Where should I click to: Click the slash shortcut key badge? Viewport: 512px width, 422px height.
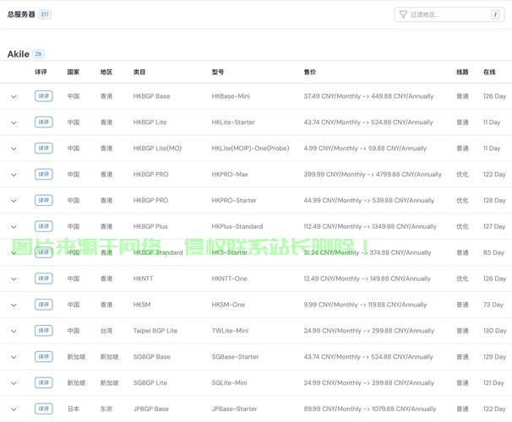(494, 14)
